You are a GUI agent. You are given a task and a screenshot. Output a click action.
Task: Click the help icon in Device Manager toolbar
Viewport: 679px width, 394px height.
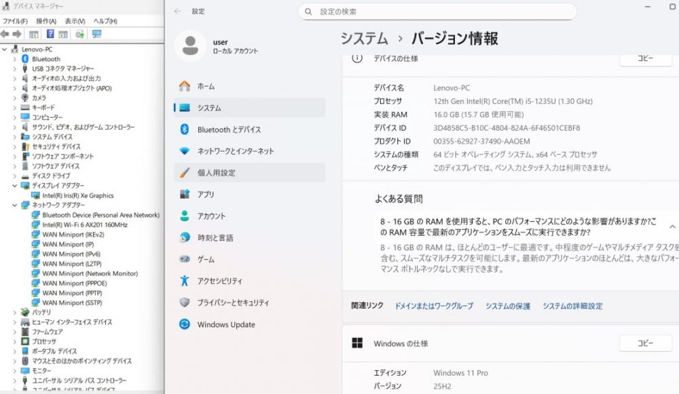(x=50, y=34)
